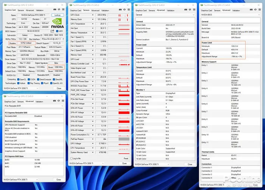Image resolution: width=265 pixels, height=190 pixels.
Task: Click the Reset button in Sensors window
Action: [126, 159]
